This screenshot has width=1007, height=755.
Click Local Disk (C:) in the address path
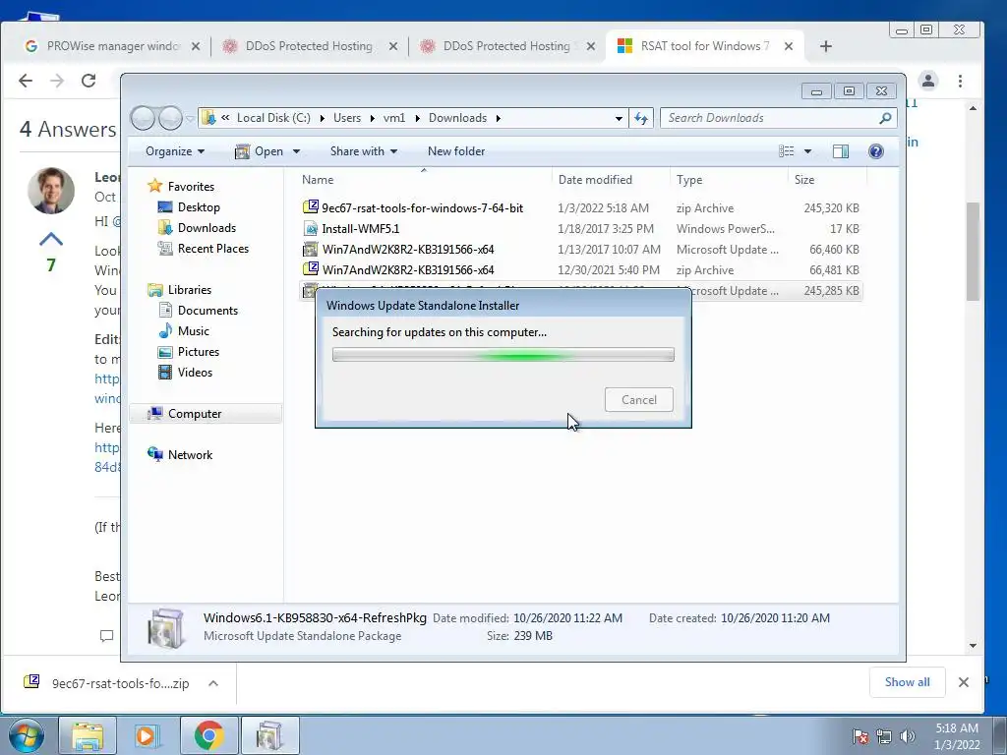point(273,118)
